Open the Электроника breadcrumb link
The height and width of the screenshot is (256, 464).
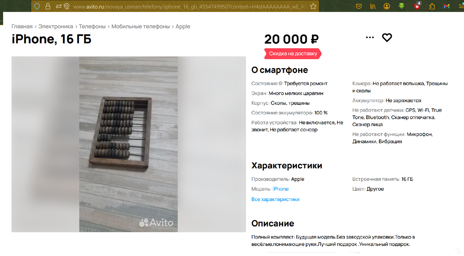[56, 26]
